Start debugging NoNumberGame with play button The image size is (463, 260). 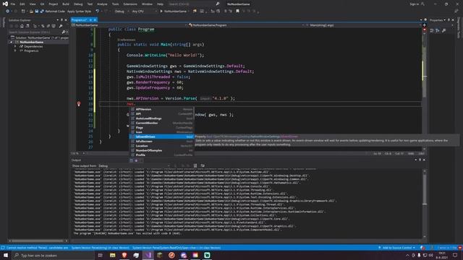tap(174, 12)
